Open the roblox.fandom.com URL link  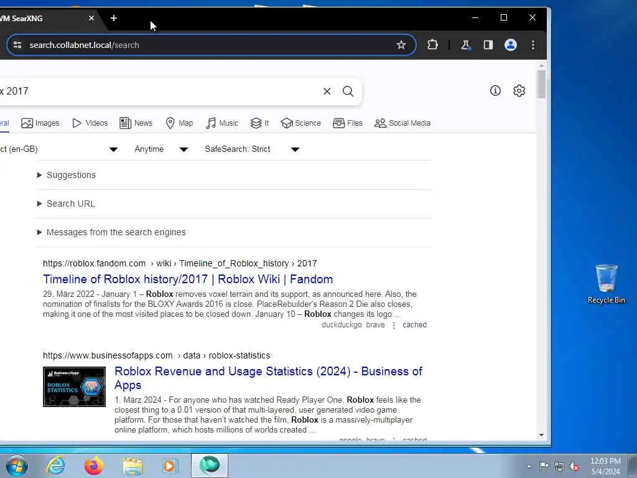point(180,263)
